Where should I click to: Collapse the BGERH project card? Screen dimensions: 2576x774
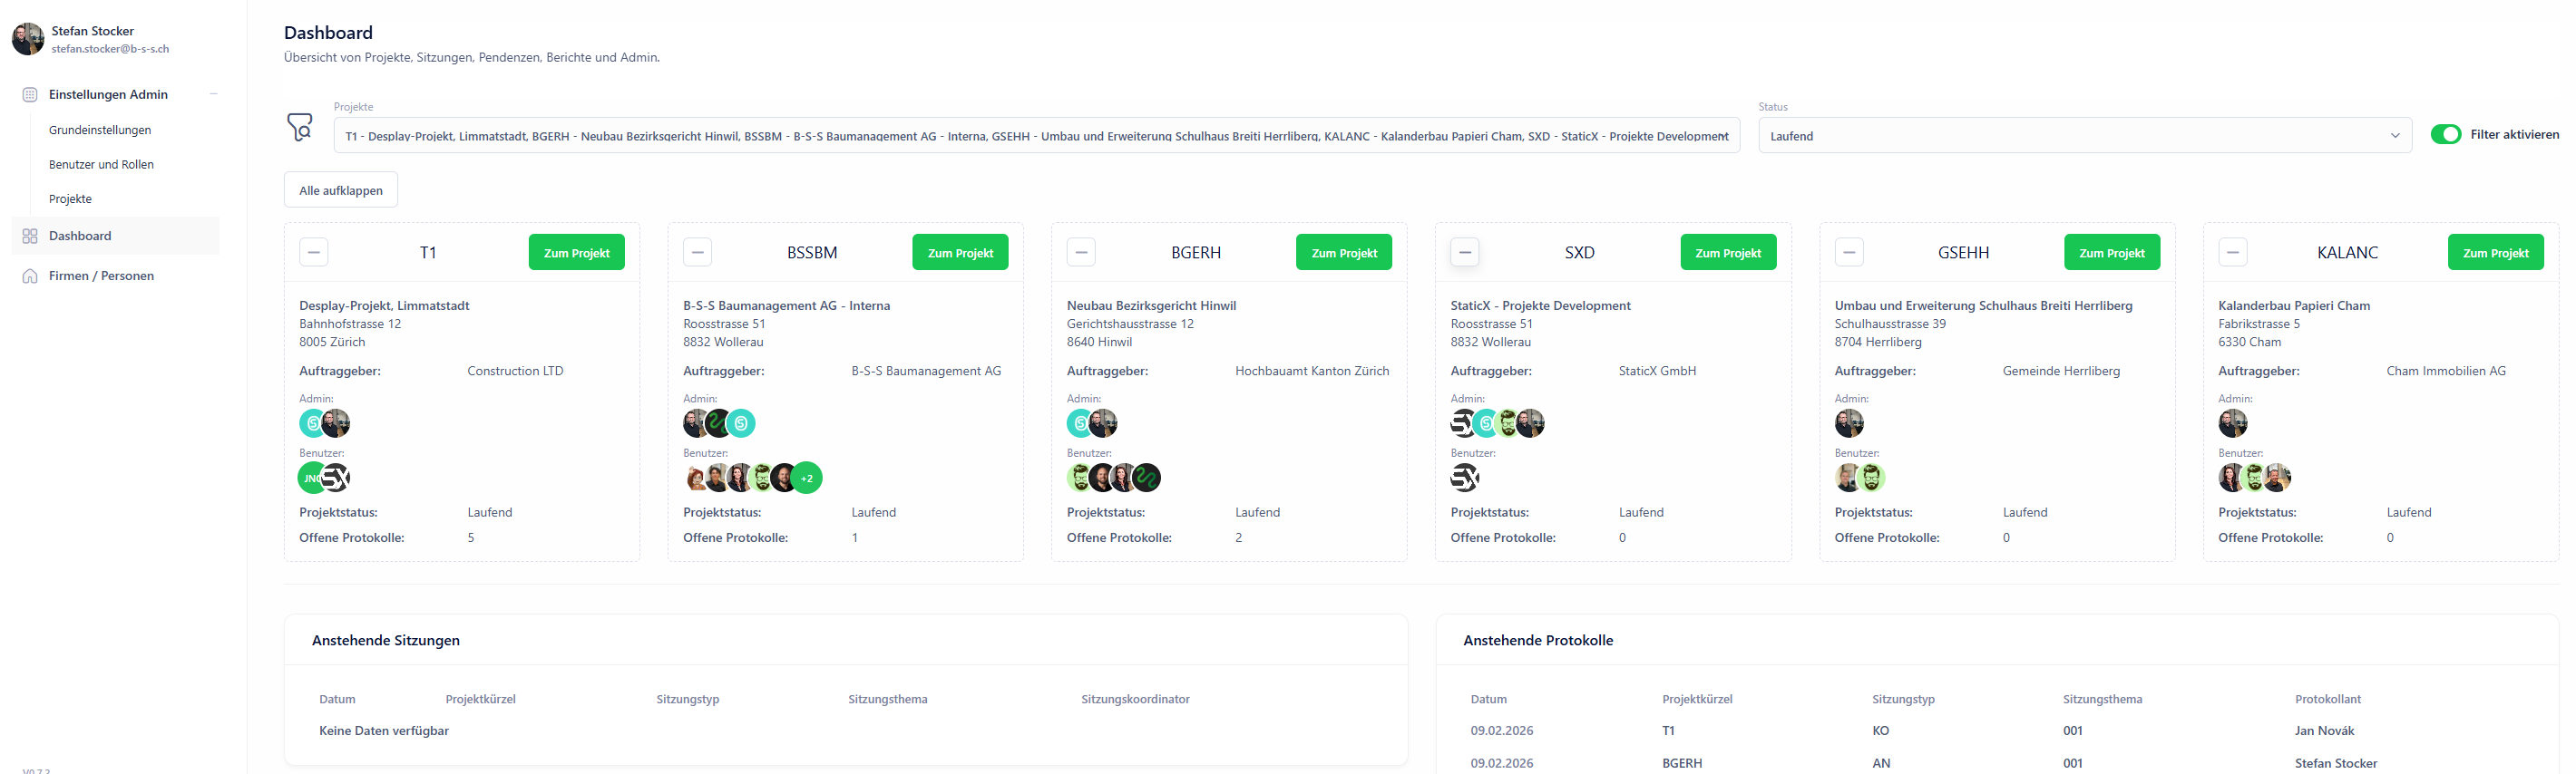pos(1081,253)
